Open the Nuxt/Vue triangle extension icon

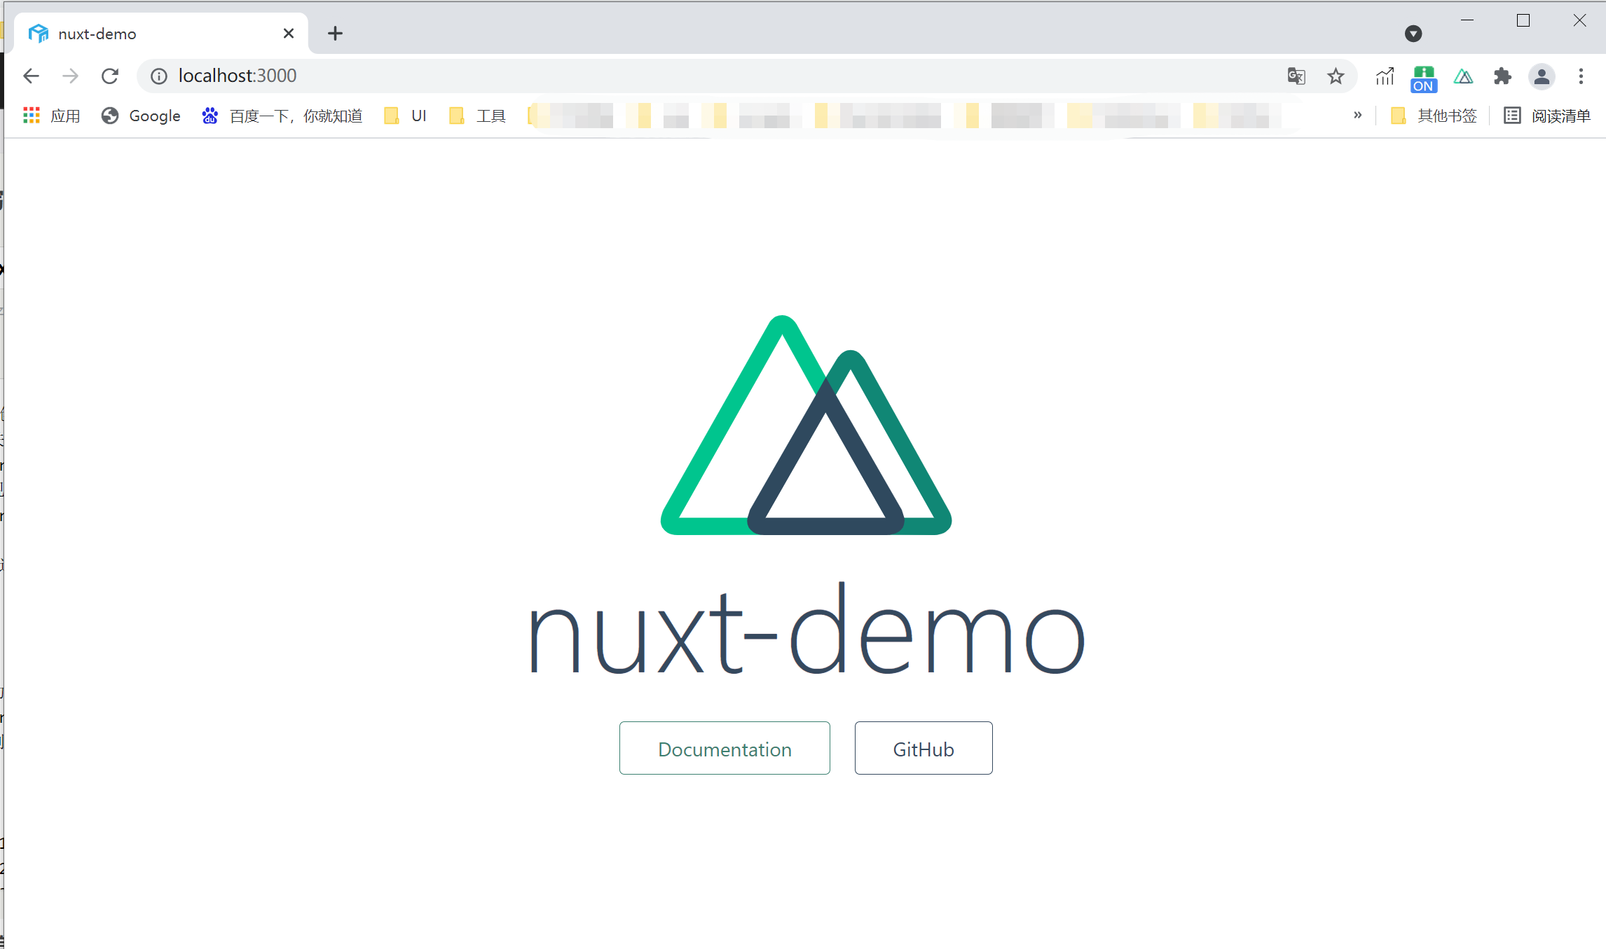tap(1463, 76)
